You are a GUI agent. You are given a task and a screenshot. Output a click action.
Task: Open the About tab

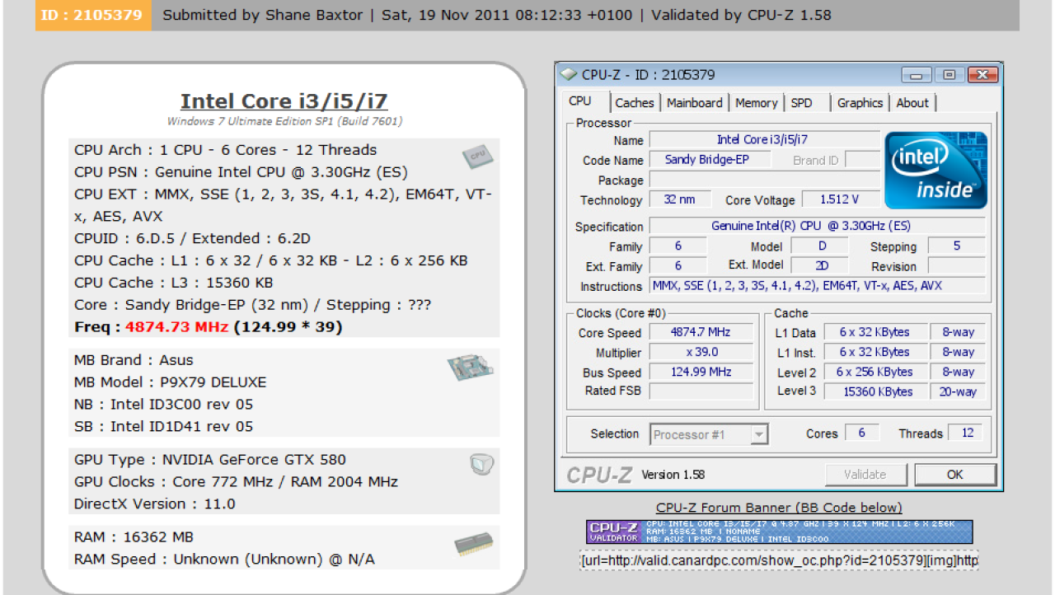(912, 103)
